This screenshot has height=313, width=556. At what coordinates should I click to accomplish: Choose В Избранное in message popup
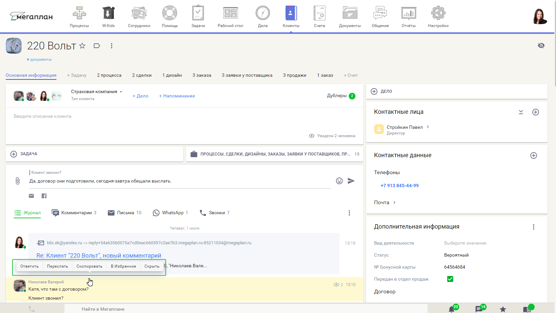click(x=123, y=266)
